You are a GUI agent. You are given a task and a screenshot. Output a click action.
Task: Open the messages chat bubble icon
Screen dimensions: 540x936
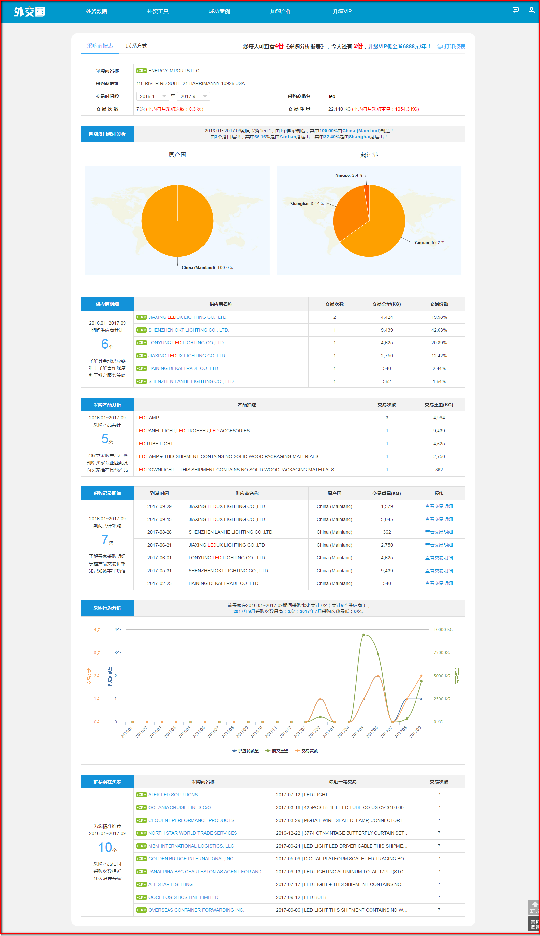[515, 10]
